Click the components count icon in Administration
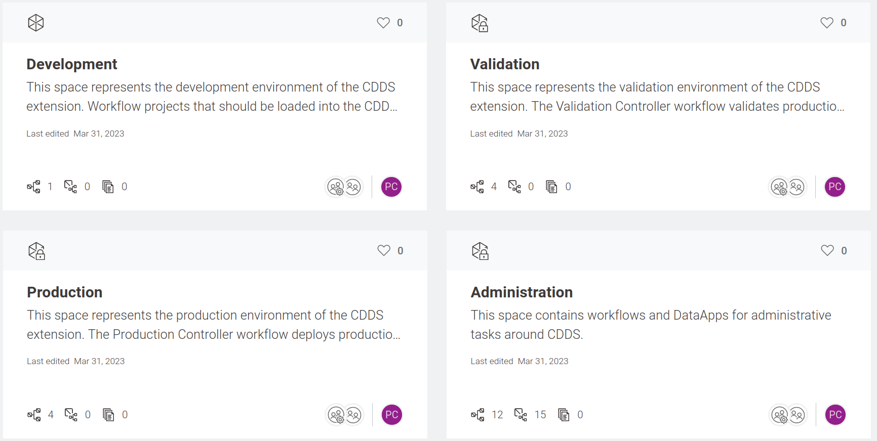 pos(521,415)
